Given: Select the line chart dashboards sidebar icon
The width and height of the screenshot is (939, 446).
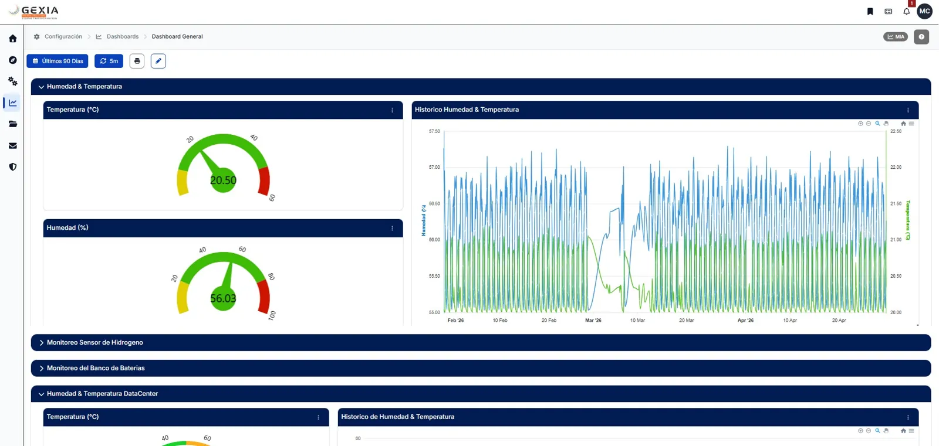Looking at the screenshot, I should tap(12, 103).
